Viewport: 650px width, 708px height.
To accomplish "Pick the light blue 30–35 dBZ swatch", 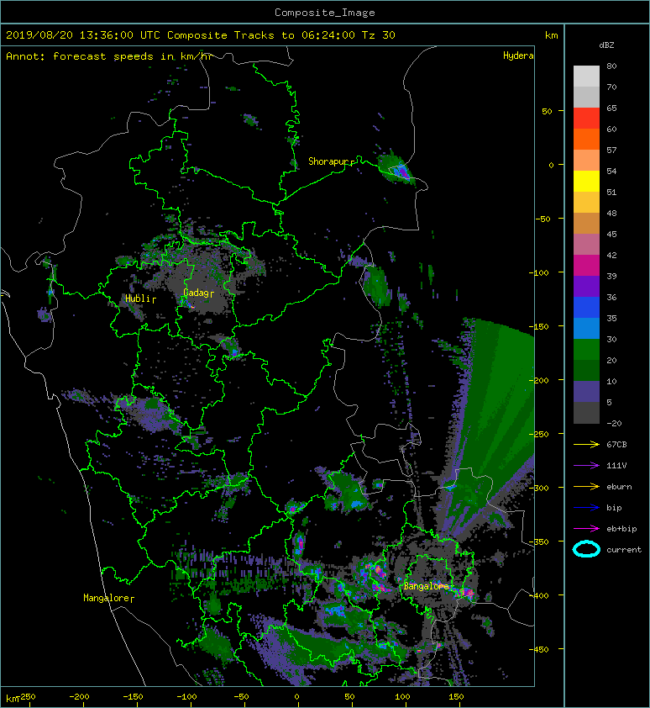I will click(586, 328).
